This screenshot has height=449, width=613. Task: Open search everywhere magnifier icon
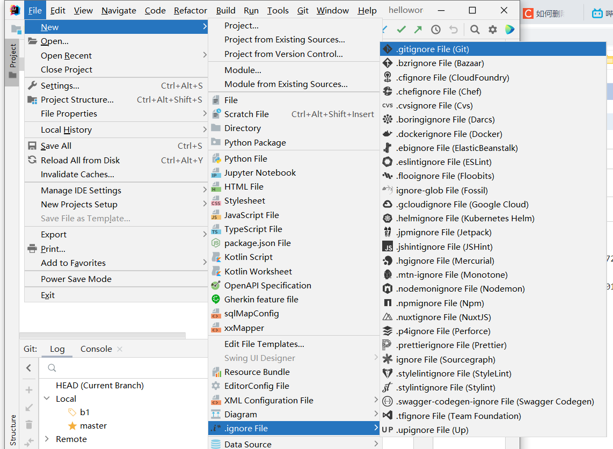475,30
